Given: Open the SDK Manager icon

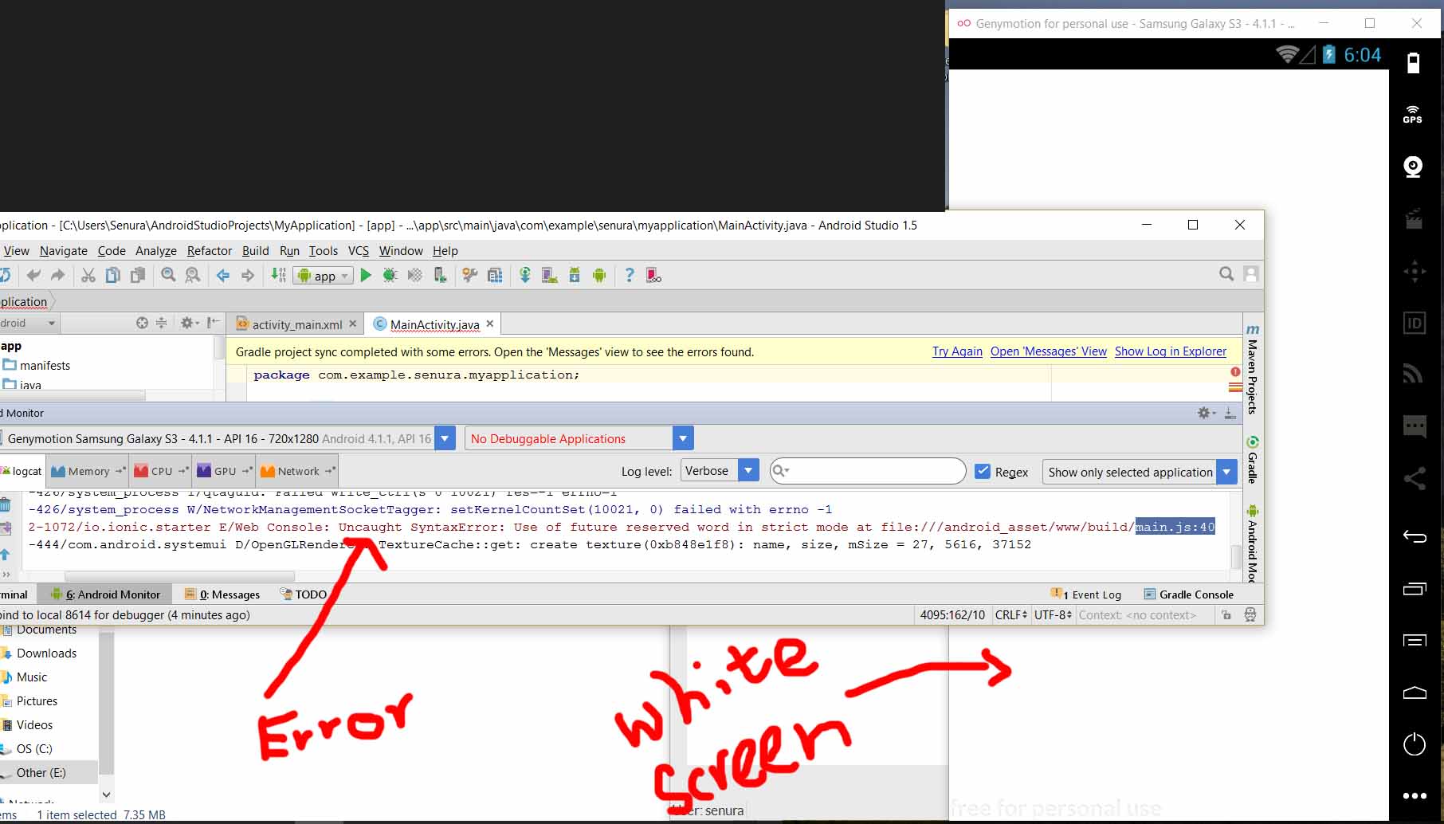Looking at the screenshot, I should point(575,276).
